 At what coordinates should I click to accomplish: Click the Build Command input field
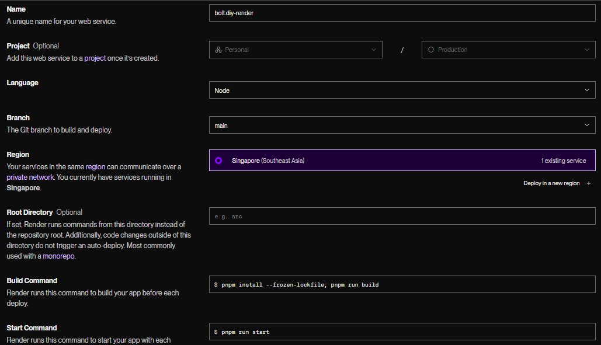coord(402,284)
